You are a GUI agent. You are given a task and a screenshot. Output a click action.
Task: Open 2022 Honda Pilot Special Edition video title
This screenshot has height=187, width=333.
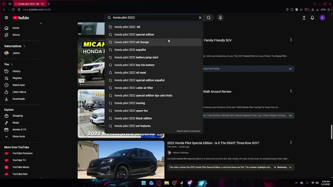pyautogui.click(x=213, y=143)
